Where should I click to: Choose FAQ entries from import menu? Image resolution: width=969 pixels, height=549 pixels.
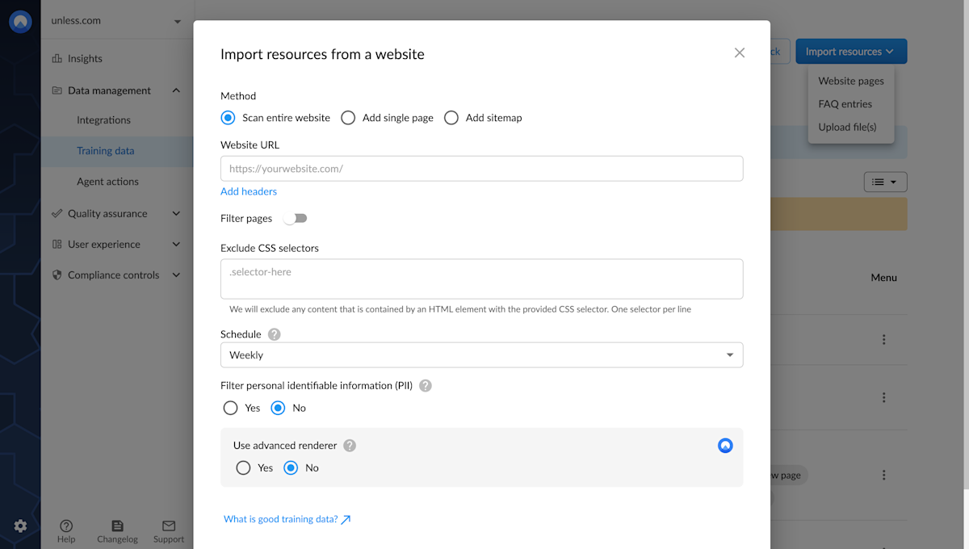click(x=845, y=104)
